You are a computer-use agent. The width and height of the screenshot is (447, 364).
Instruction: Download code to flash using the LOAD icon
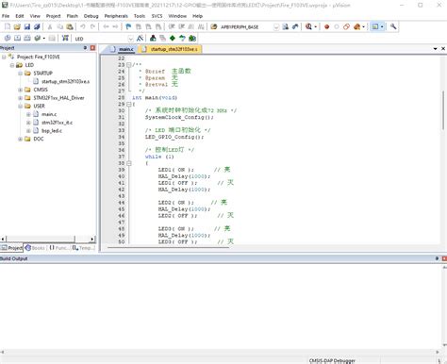coord(65,38)
